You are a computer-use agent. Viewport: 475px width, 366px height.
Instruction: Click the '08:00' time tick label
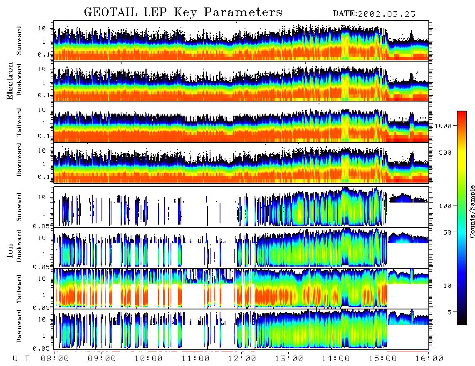pyautogui.click(x=55, y=359)
